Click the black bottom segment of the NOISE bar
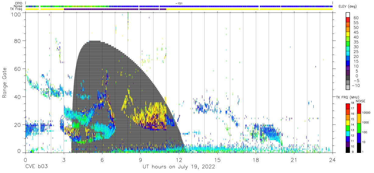This screenshot has height=173, width=374. click(x=359, y=148)
